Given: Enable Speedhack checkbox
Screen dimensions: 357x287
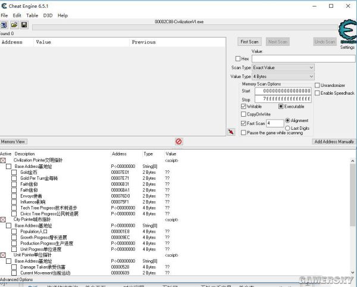Looking at the screenshot, I should tap(317, 93).
